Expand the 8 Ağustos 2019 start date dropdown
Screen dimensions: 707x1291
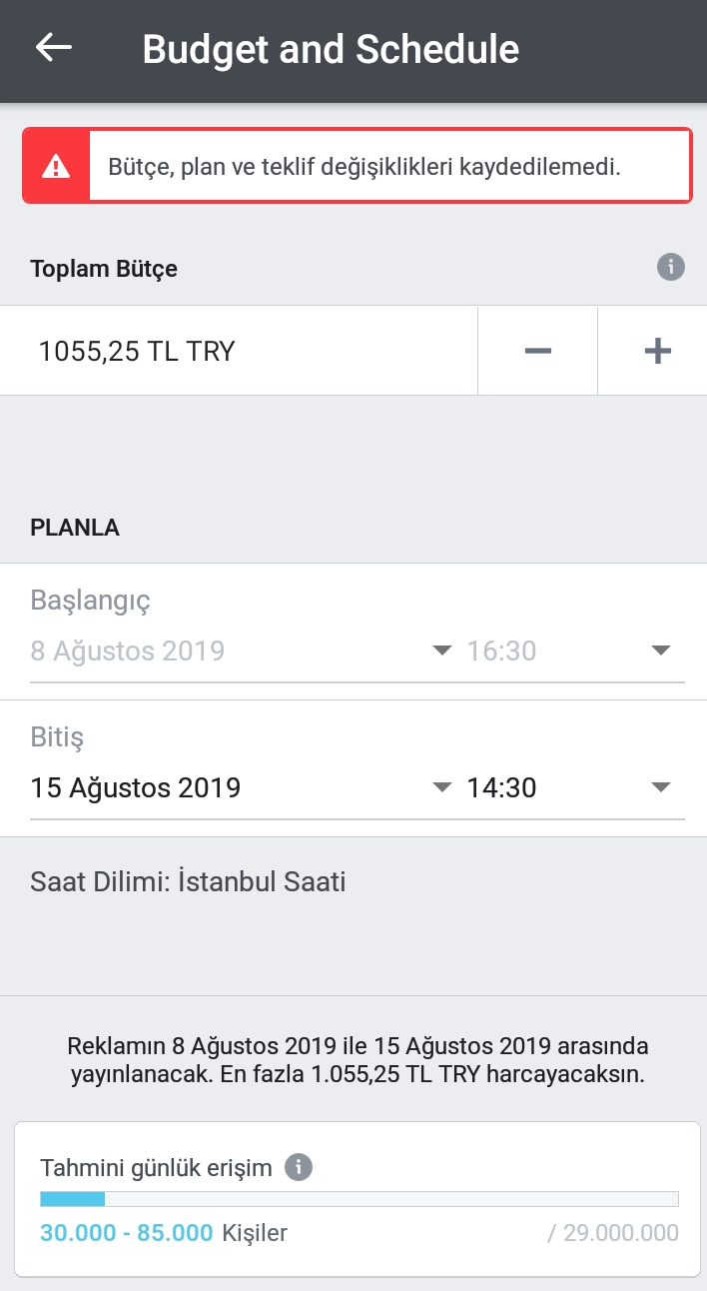point(242,651)
